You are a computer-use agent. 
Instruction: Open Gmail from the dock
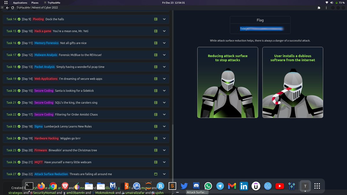232,186
